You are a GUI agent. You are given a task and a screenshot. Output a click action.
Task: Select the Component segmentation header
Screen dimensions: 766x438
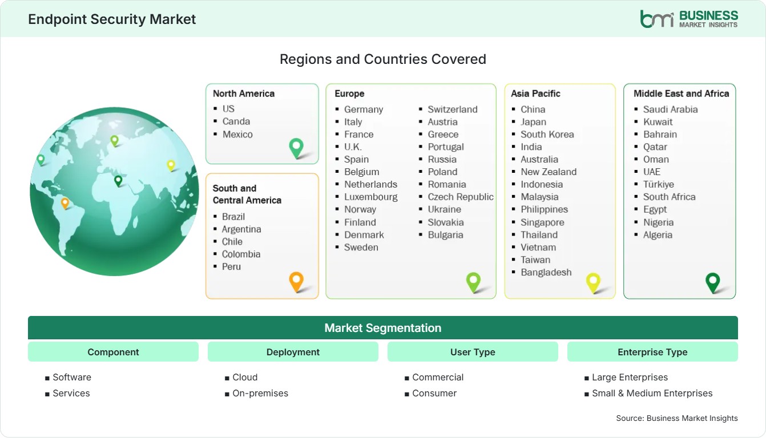tap(113, 352)
